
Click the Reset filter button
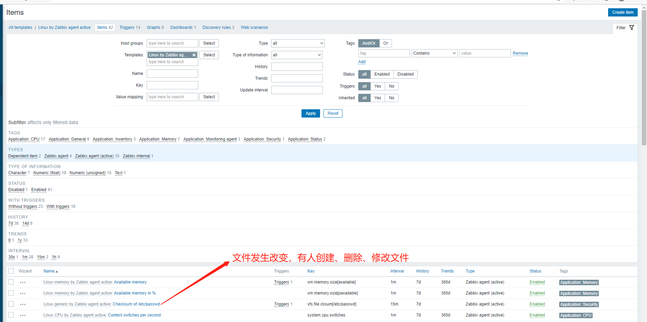[333, 113]
